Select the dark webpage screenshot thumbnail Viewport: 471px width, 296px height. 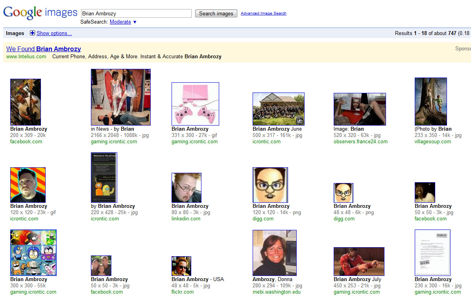[104, 178]
